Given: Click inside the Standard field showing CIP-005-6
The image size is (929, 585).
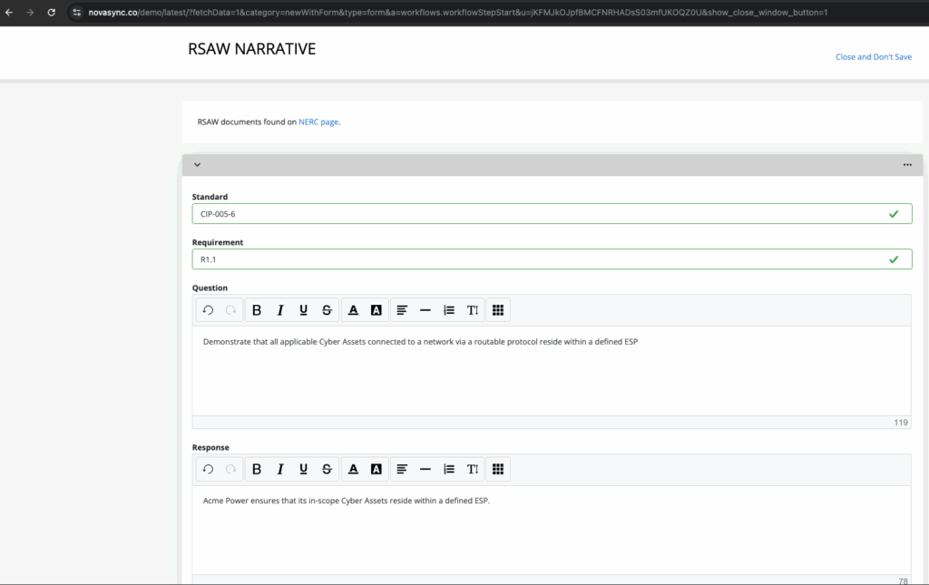Looking at the screenshot, I should pos(544,213).
